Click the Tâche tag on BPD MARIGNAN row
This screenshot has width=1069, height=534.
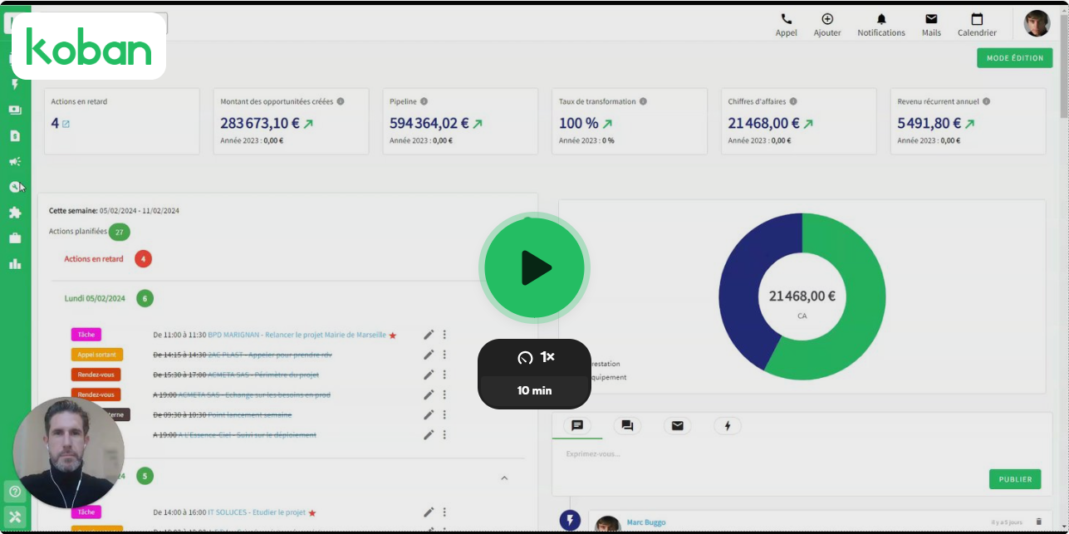[x=86, y=335]
